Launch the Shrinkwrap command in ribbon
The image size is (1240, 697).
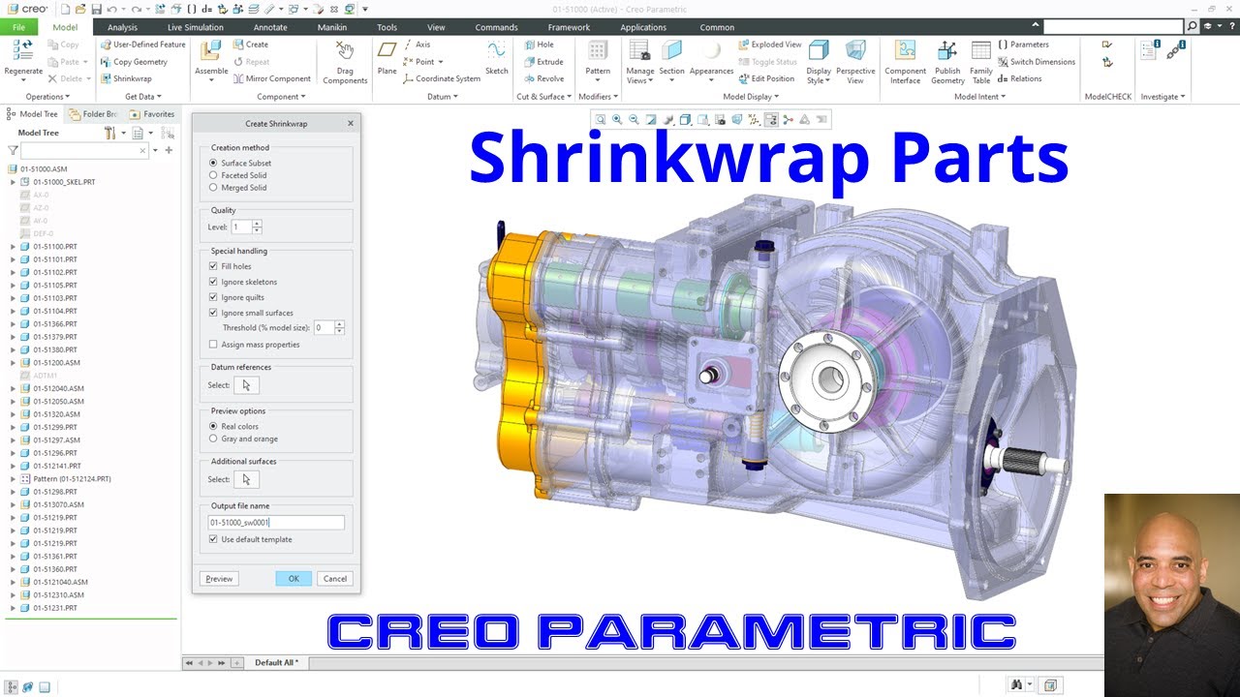click(126, 78)
